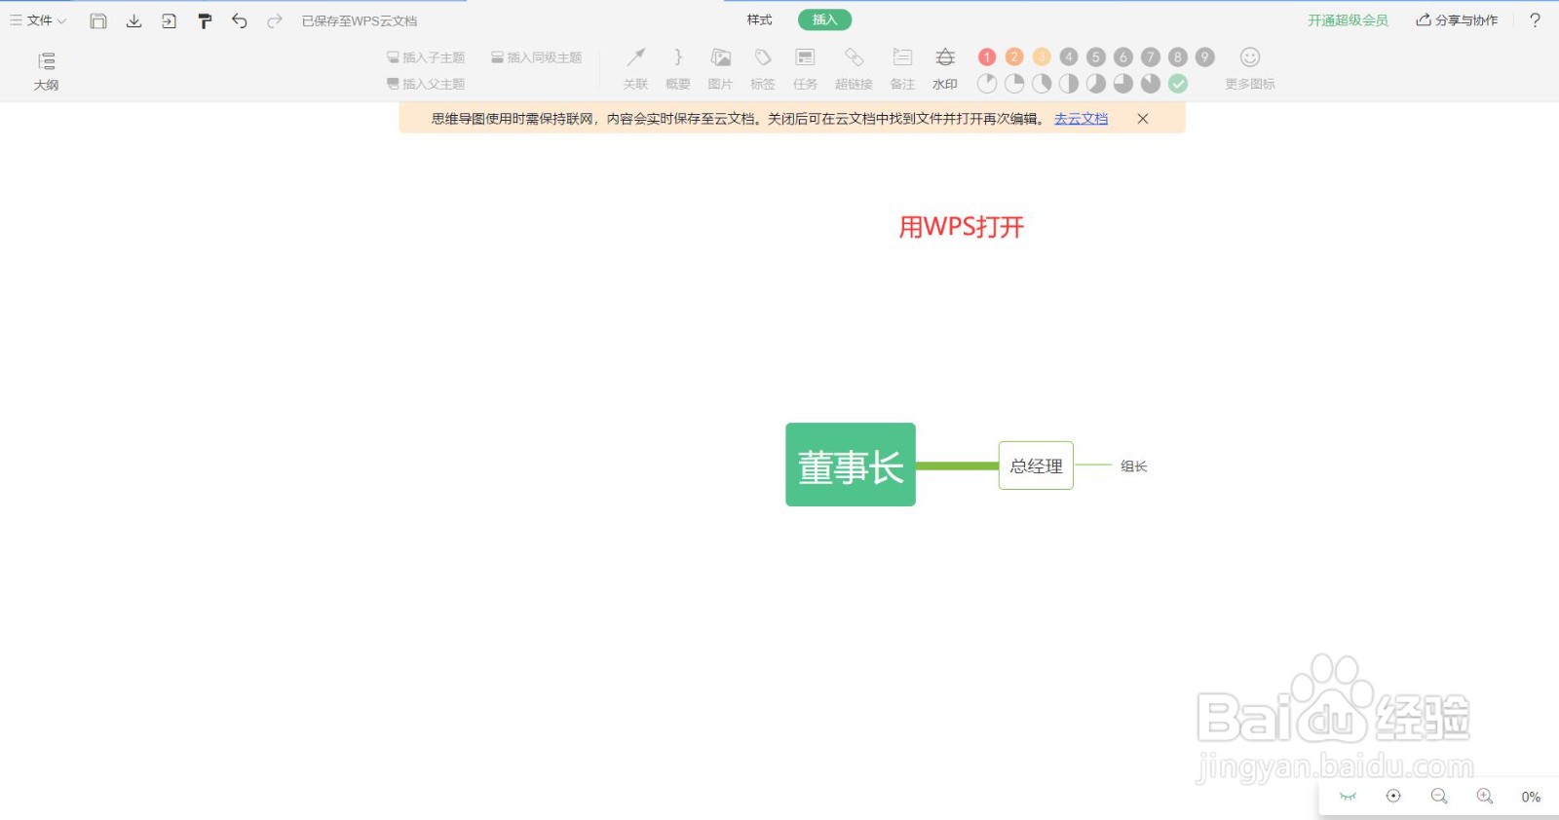Set one-quarter progress pie marker
This screenshot has height=820, width=1559.
click(1014, 84)
